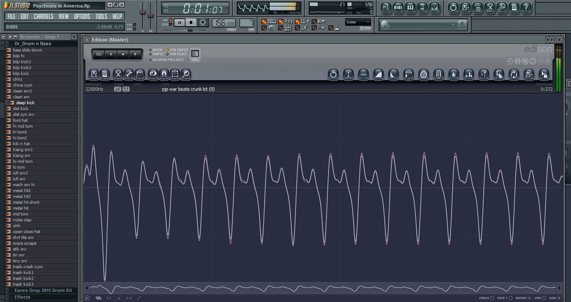Viewport: 571px width, 302px height.
Task: Click the magnet snap icon in Edison
Action: (x=164, y=74)
